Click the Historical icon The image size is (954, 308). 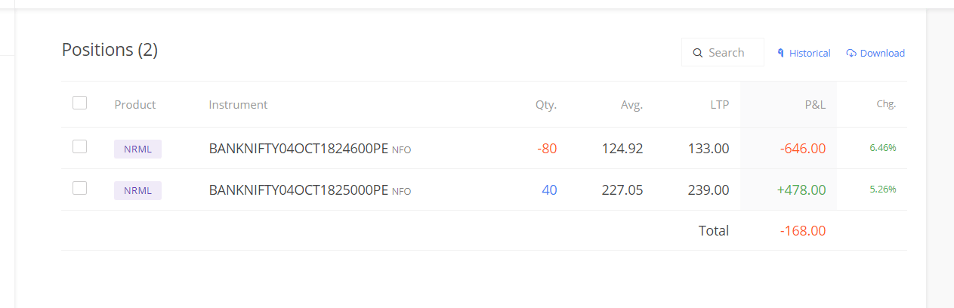coord(781,53)
